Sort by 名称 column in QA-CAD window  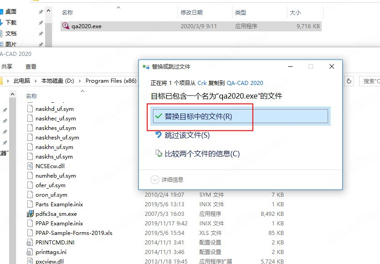pos(31,96)
